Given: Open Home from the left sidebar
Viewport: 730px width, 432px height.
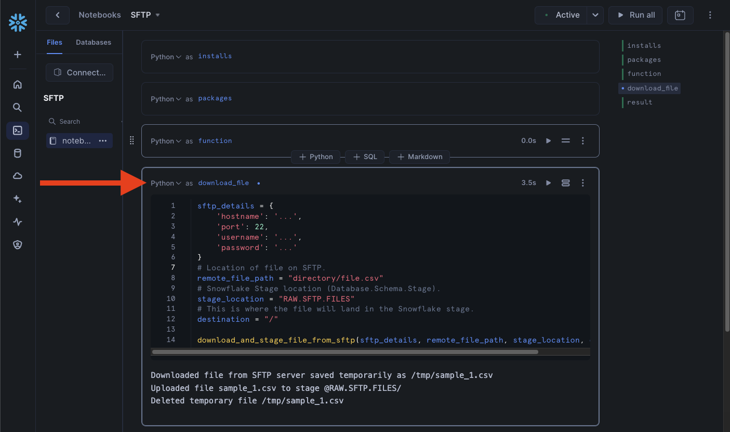Looking at the screenshot, I should tap(18, 85).
